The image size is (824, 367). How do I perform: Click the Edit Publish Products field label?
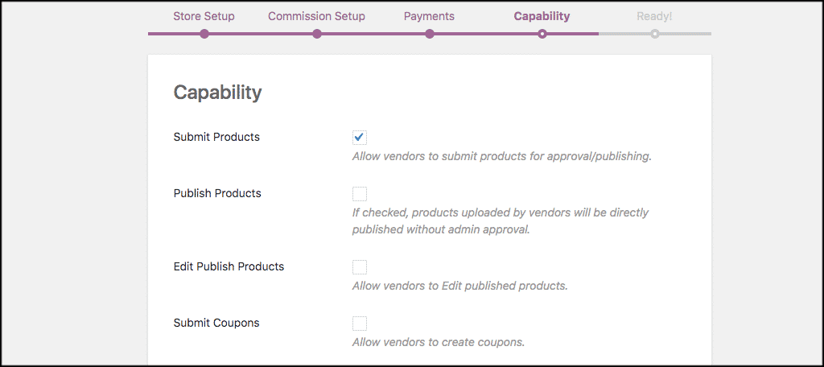[x=229, y=266]
